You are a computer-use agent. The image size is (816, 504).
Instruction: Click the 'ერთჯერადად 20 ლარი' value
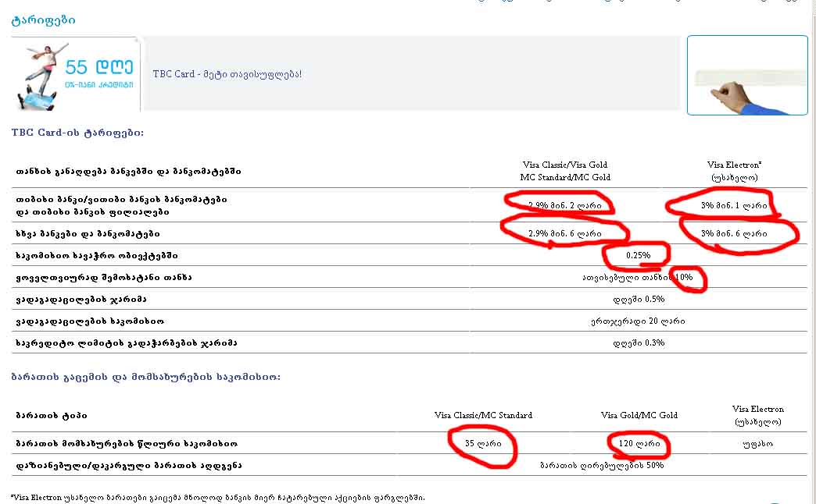coord(638,321)
